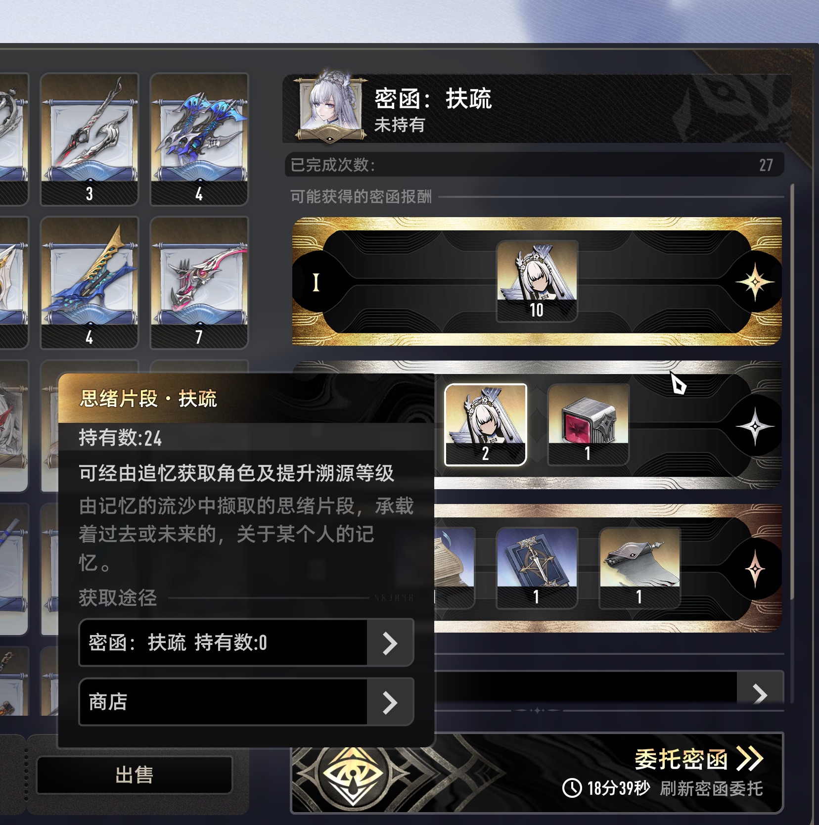Image resolution: width=819 pixels, height=825 pixels.
Task: Click the blue sword book reward item
Action: point(537,568)
